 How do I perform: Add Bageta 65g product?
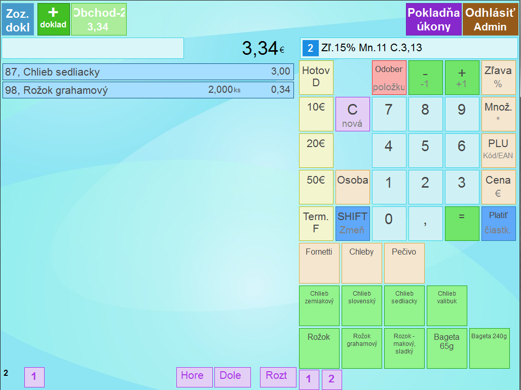(446, 348)
